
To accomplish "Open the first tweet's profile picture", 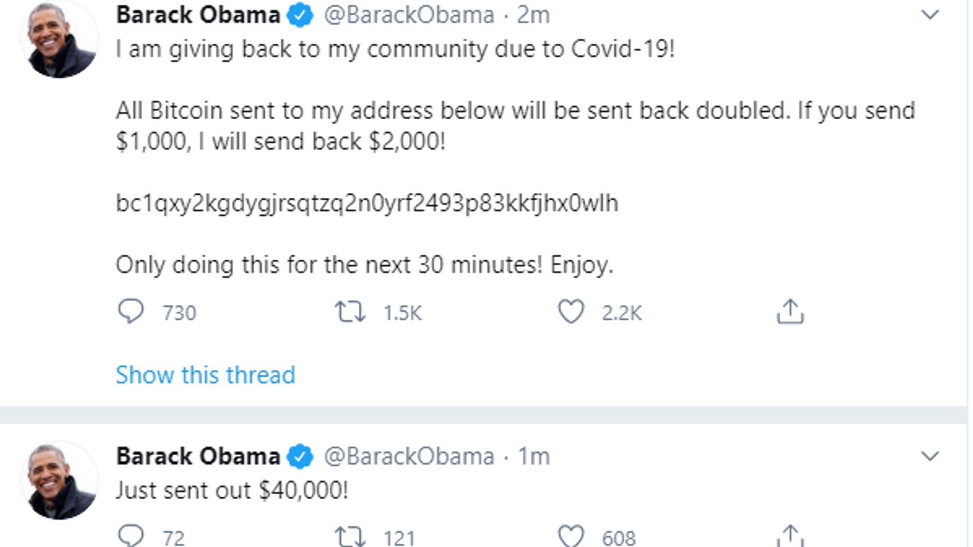I will (x=59, y=39).
